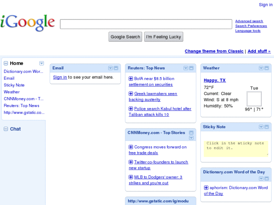Select Sticky Note in the sidebar list

coord(14,85)
